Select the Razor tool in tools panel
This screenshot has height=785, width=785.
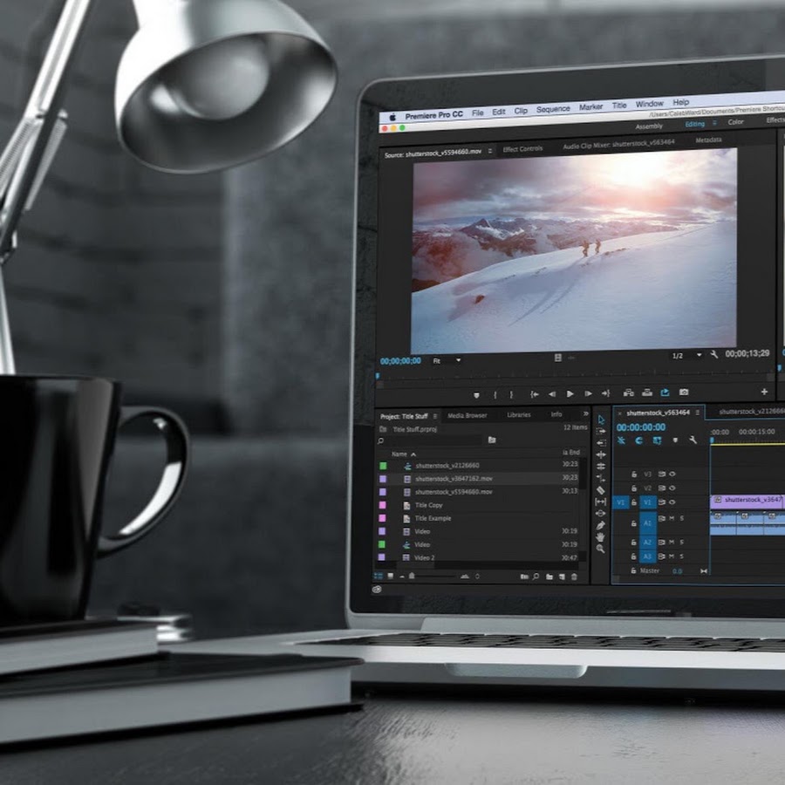click(x=600, y=490)
